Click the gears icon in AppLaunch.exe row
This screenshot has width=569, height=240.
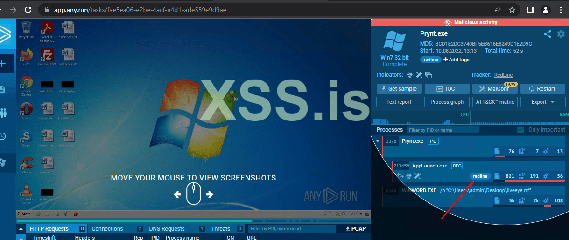tap(546, 176)
